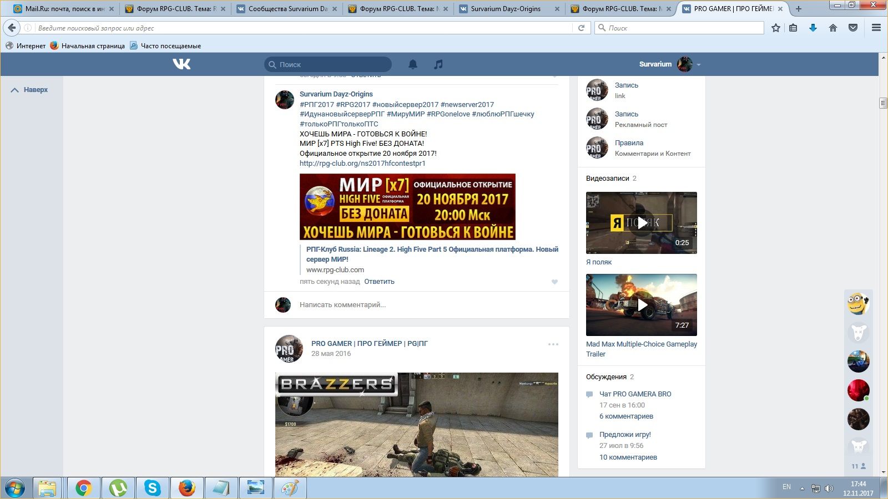Open Skype from taskbar
The height and width of the screenshot is (499, 888).
pyautogui.click(x=152, y=488)
